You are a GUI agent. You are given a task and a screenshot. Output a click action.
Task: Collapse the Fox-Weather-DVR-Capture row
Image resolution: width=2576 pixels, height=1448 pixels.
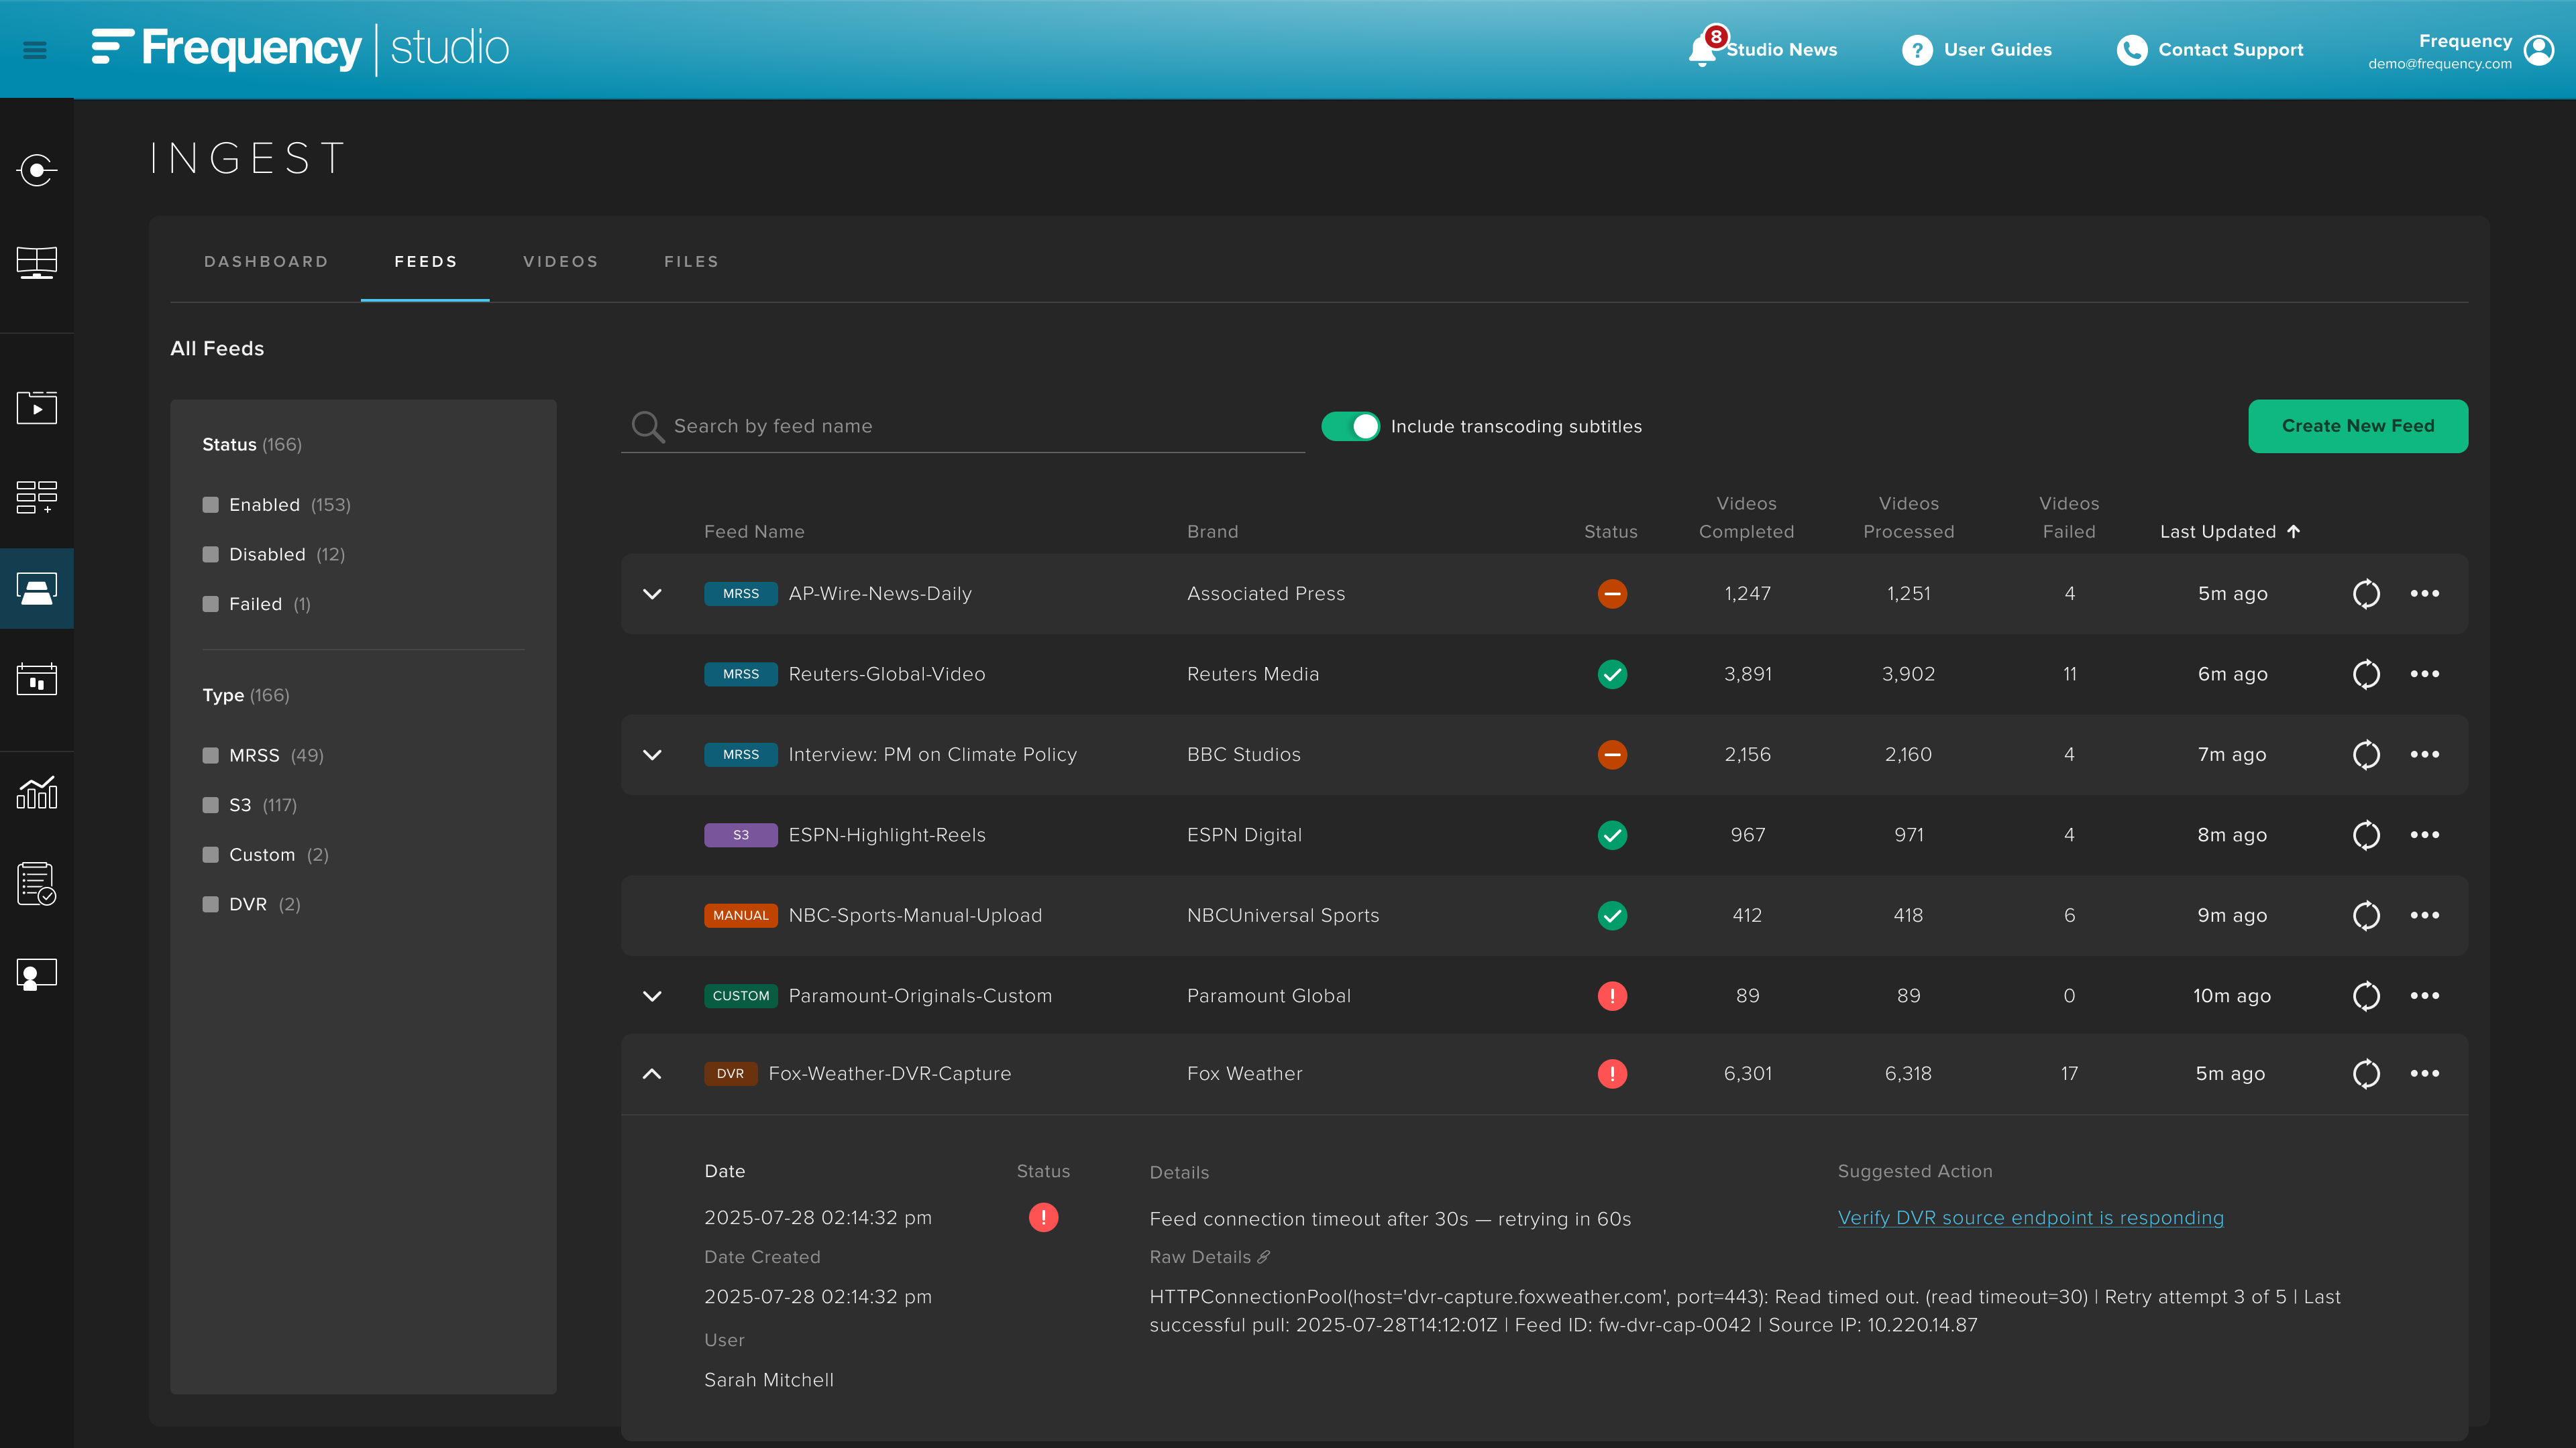pyautogui.click(x=652, y=1073)
